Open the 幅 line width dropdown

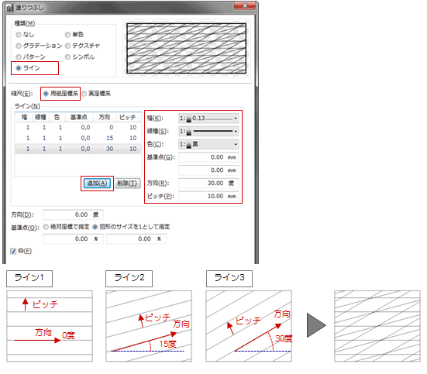[x=208, y=118]
